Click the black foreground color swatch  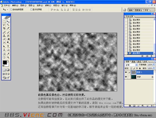pyautogui.click(x=5, y=62)
